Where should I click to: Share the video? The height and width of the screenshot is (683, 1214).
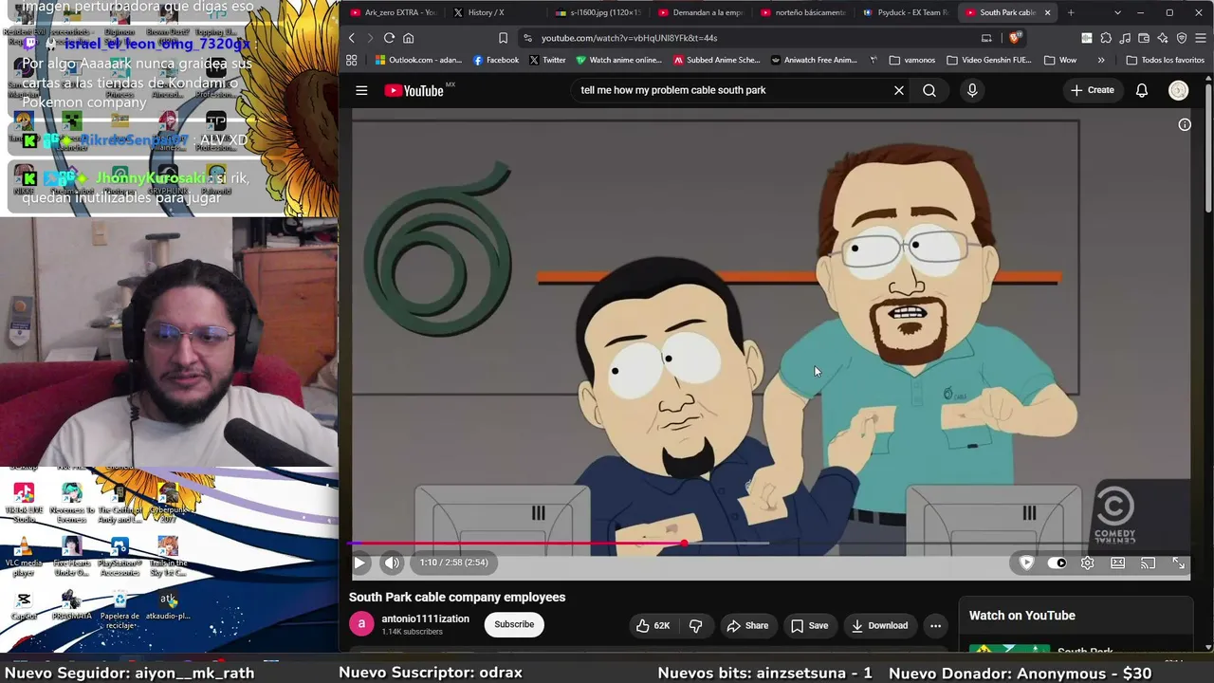point(747,625)
